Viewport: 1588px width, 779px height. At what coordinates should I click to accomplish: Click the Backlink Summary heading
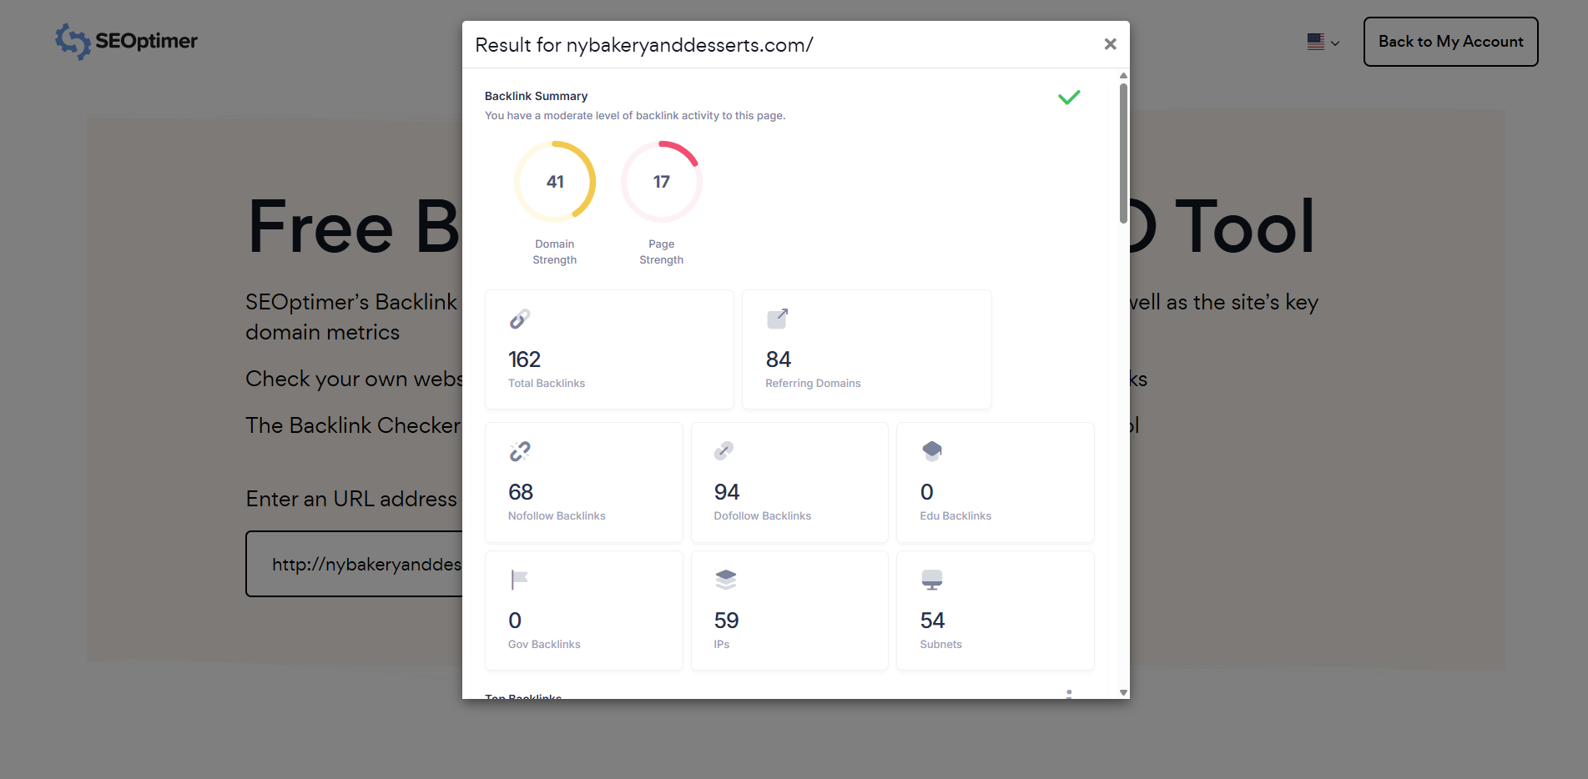536,96
